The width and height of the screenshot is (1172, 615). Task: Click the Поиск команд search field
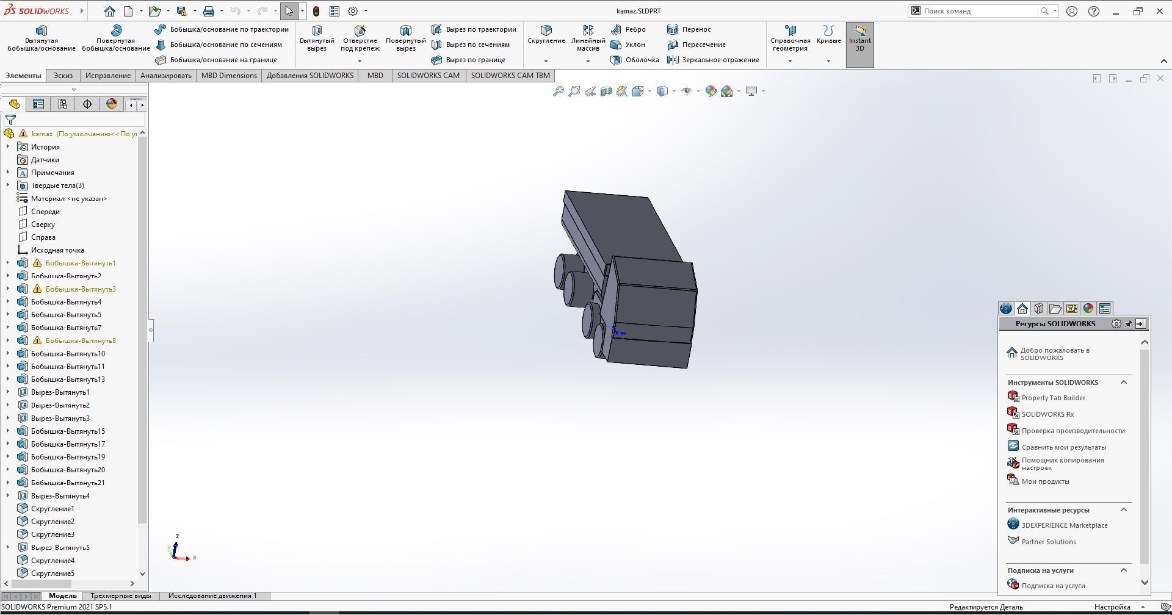click(x=978, y=11)
